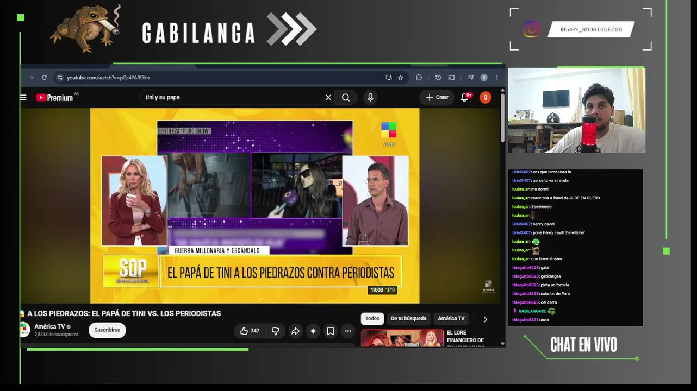
Task: Dislike the video with thumbs down
Action: (276, 331)
